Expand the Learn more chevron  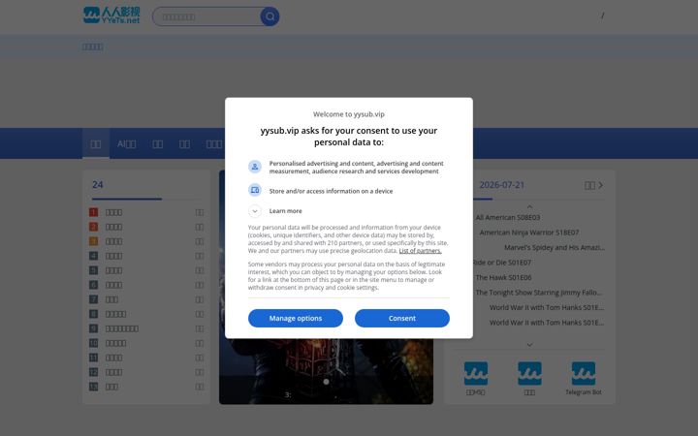coord(255,211)
